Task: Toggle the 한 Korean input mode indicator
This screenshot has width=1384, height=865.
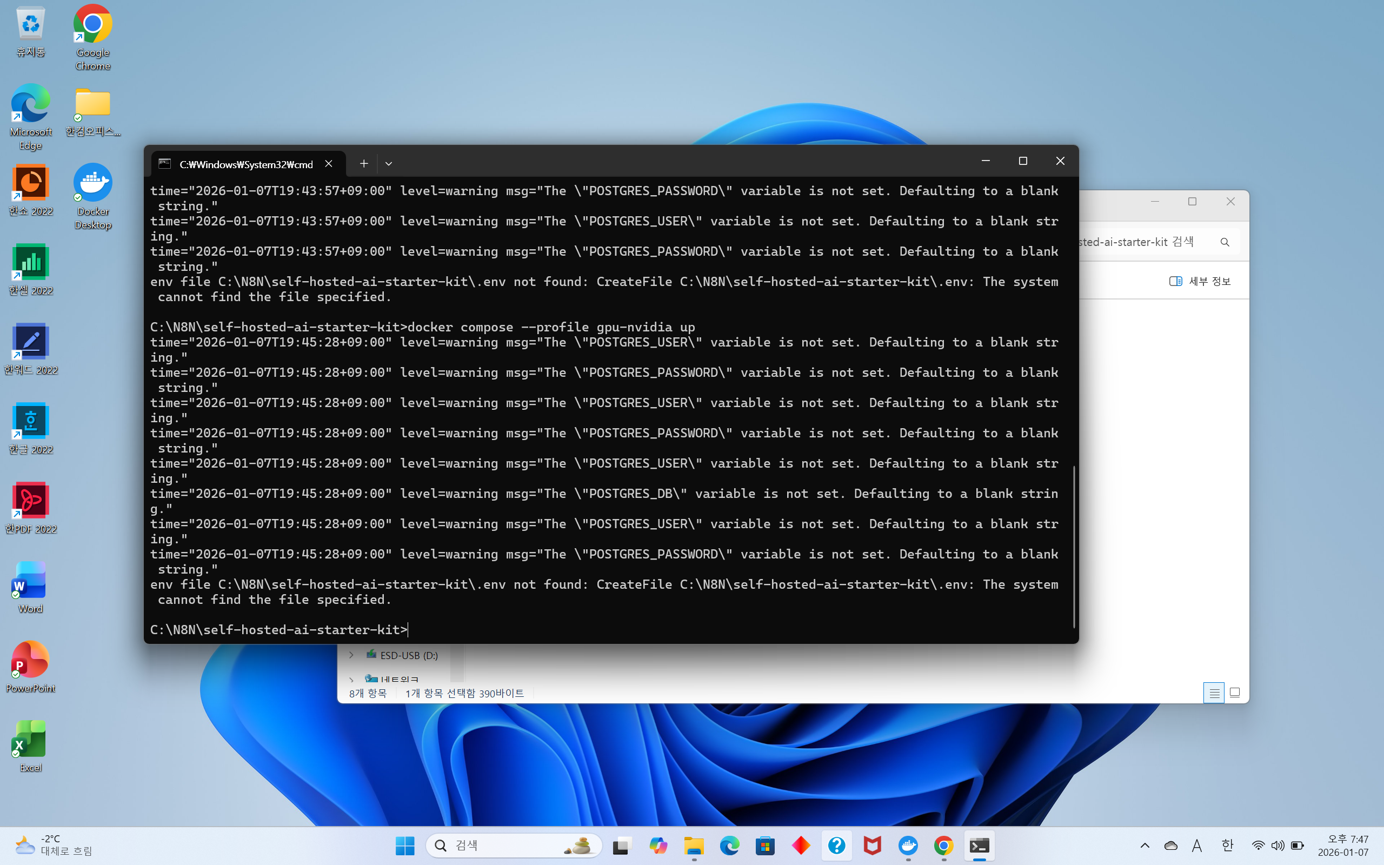Action: click(x=1227, y=846)
